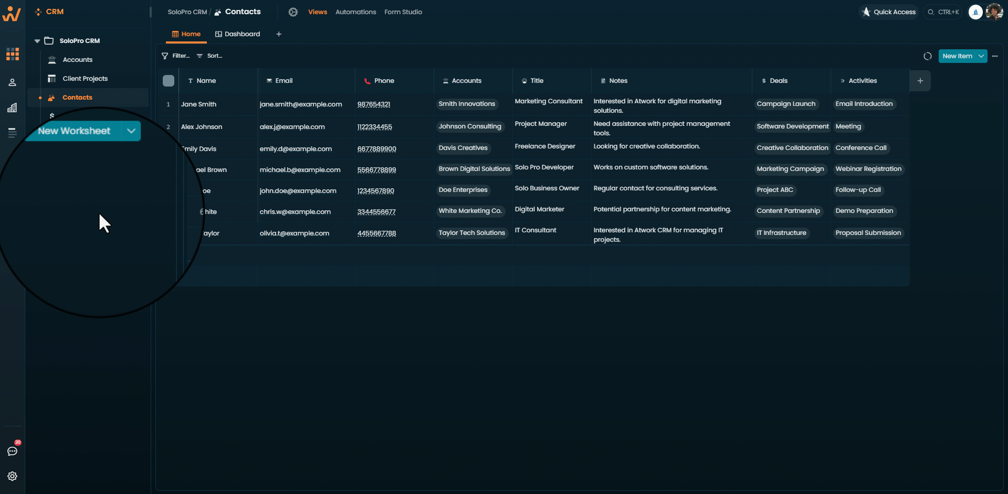Open Quick Access
The width and height of the screenshot is (1008, 494).
point(888,12)
